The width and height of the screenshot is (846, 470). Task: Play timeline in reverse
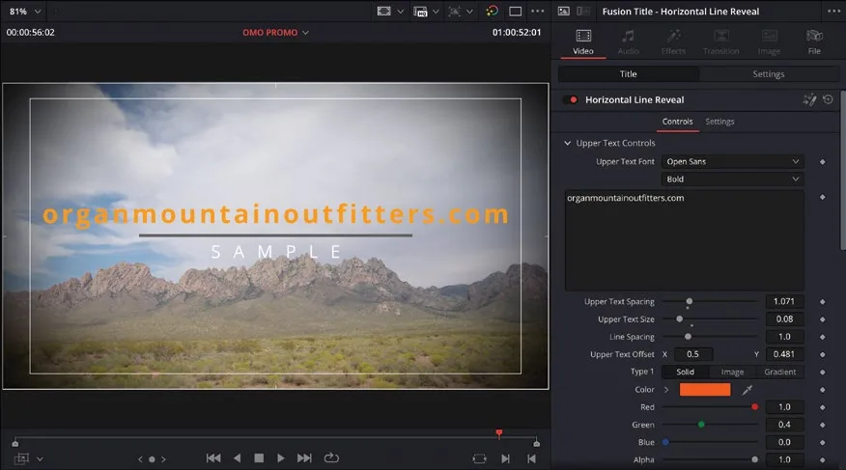(x=237, y=458)
